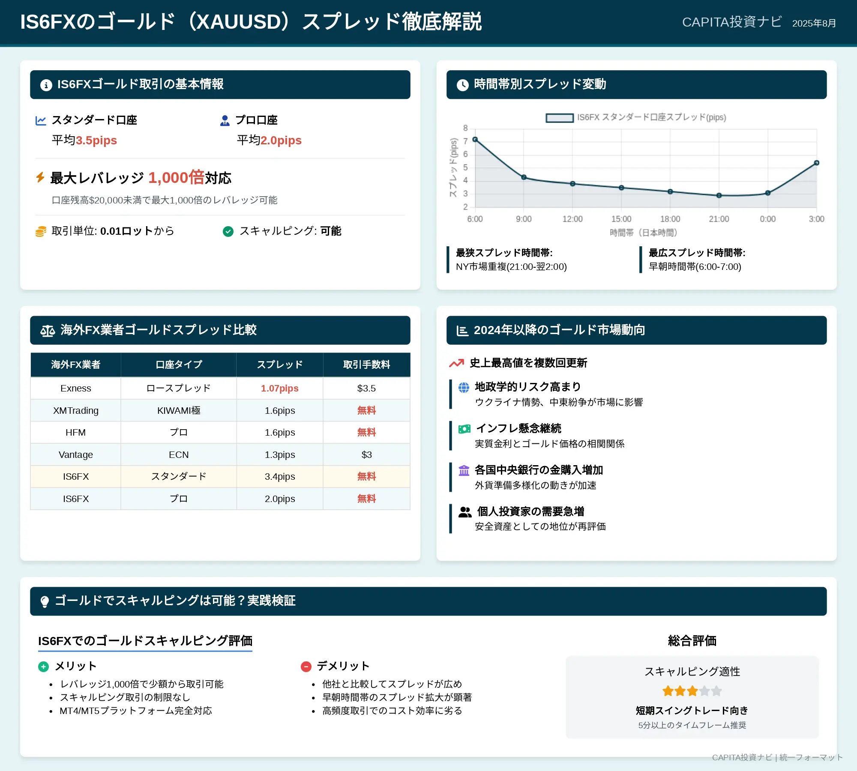Click the KIWAMI極 account type cell
Image resolution: width=857 pixels, height=771 pixels.
click(x=179, y=410)
